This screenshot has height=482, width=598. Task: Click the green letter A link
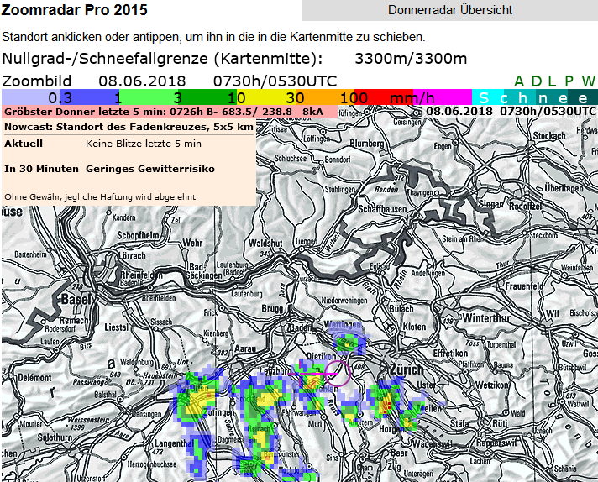pyautogui.click(x=519, y=81)
